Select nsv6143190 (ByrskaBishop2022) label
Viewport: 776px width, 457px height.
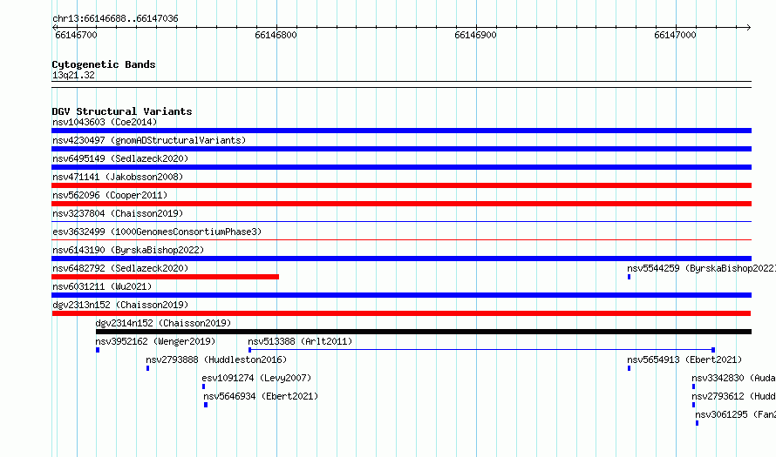click(x=128, y=250)
